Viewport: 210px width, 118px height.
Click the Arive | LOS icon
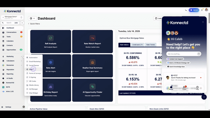point(3,92)
